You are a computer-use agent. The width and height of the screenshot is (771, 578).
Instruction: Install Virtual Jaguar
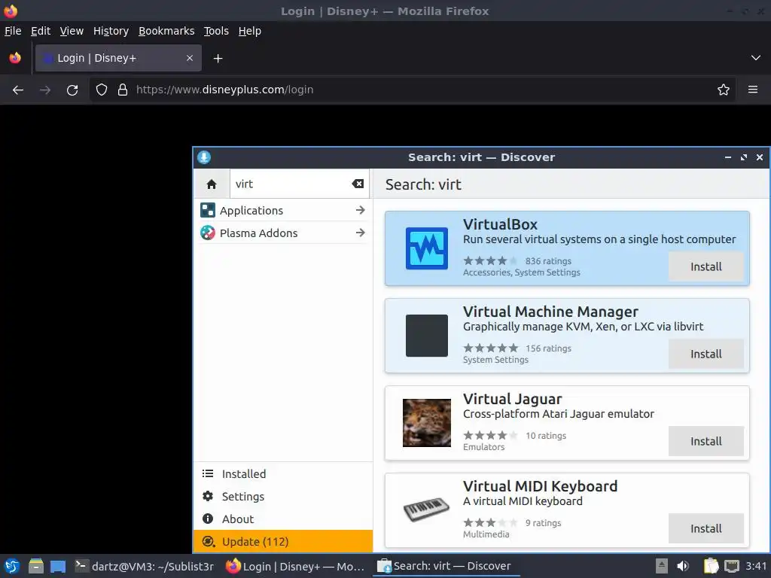point(705,441)
